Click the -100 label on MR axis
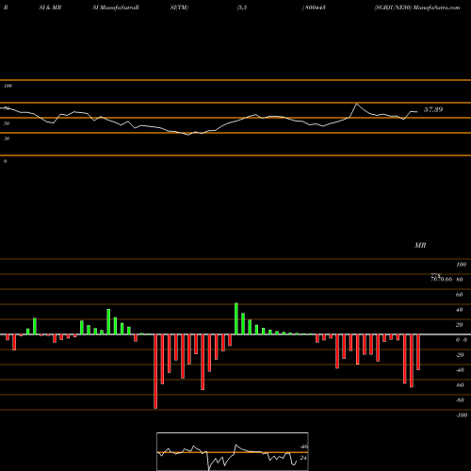The image size is (471, 471). tap(461, 415)
